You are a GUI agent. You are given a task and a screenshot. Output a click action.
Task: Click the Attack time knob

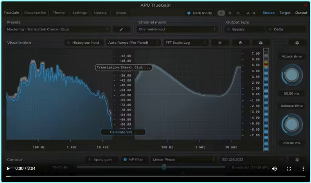tap(291, 75)
